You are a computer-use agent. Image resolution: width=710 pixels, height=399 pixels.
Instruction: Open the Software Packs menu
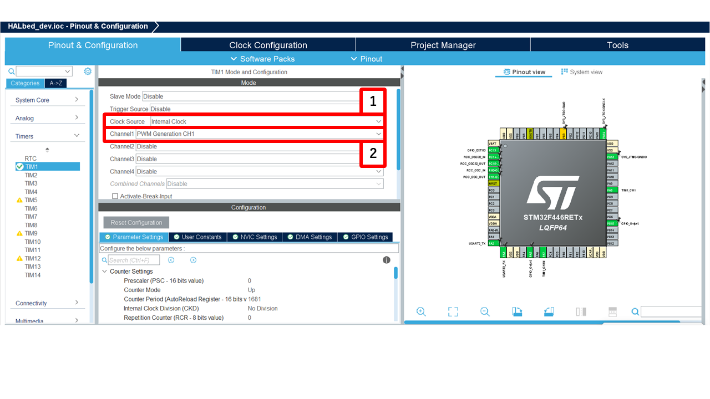pyautogui.click(x=262, y=59)
